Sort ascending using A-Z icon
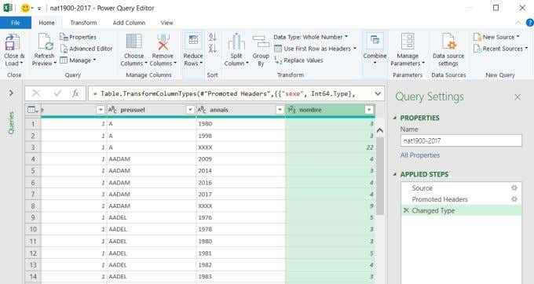The width and height of the screenshot is (534, 284). point(213,37)
